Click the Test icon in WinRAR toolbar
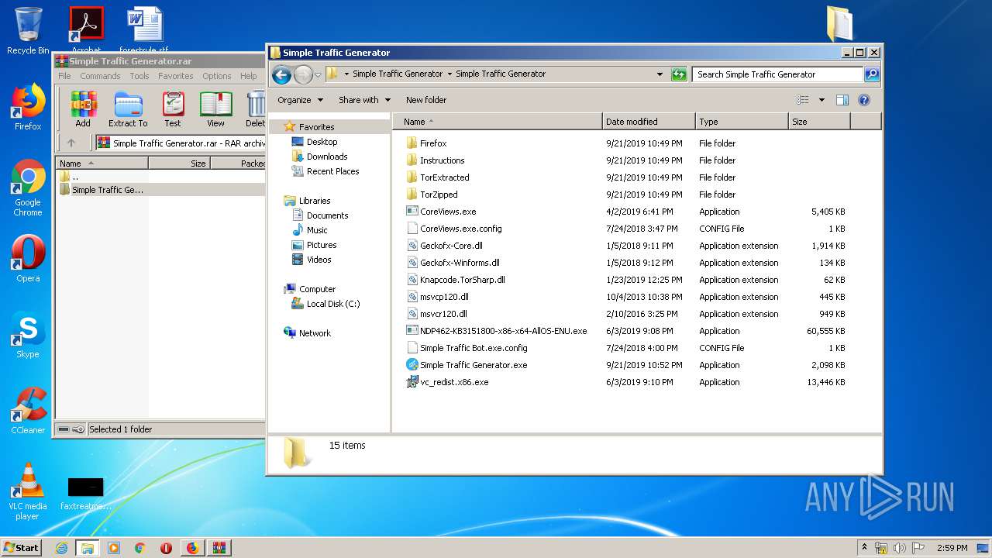The image size is (992, 558). pyautogui.click(x=173, y=109)
